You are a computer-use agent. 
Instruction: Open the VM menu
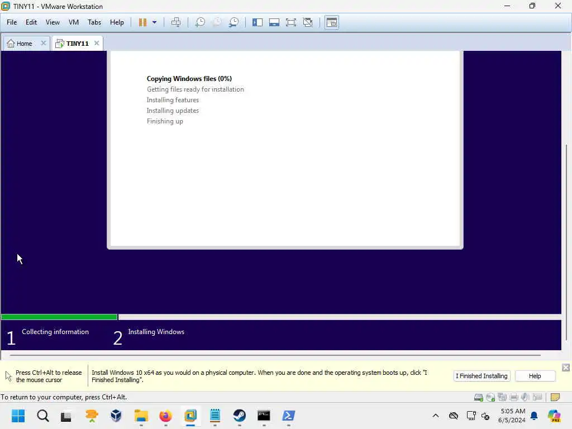pyautogui.click(x=74, y=22)
